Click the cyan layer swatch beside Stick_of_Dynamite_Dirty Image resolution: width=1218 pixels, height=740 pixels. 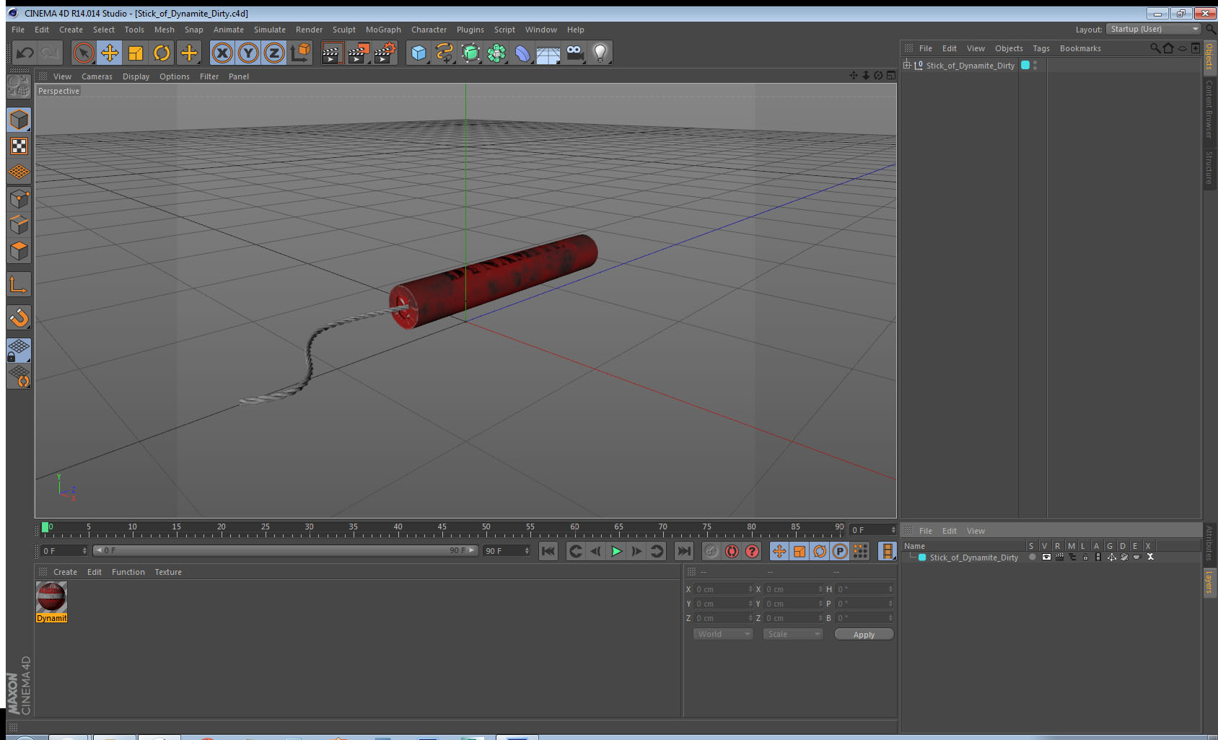pyautogui.click(x=1025, y=65)
